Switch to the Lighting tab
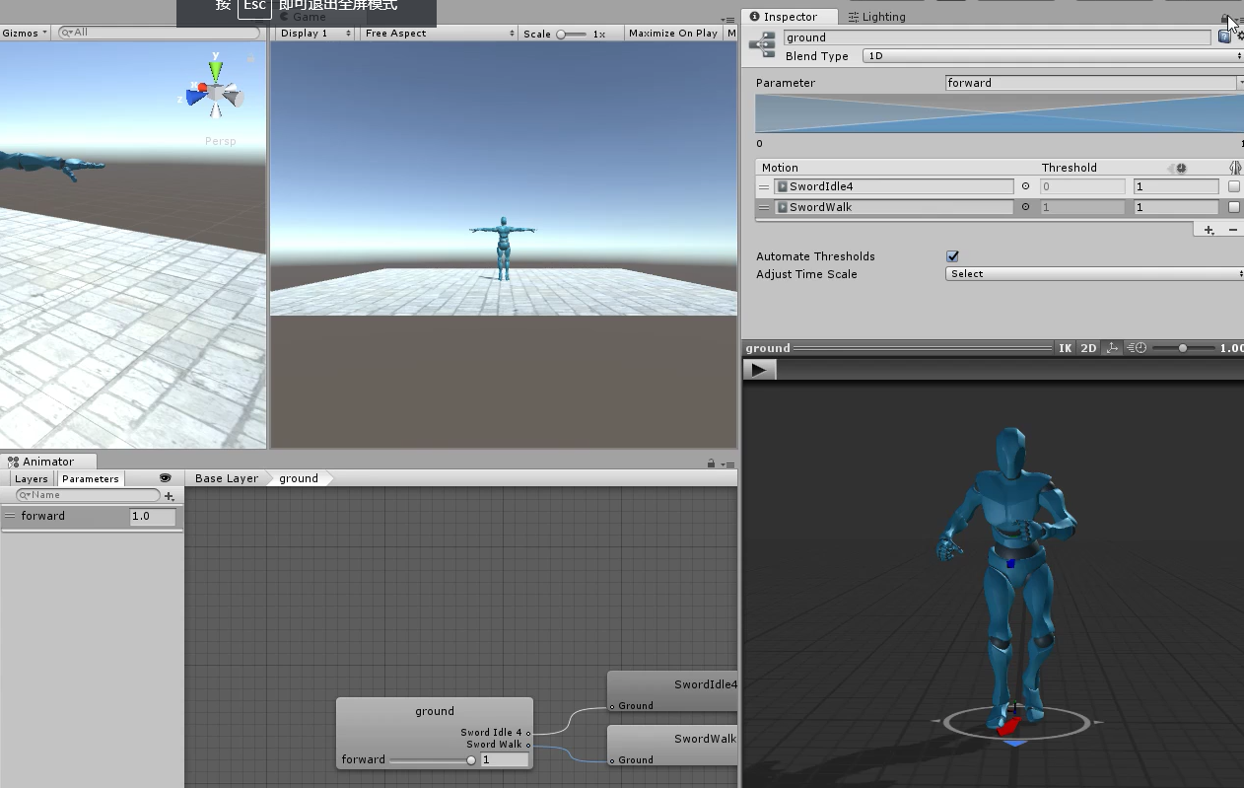 tap(876, 17)
